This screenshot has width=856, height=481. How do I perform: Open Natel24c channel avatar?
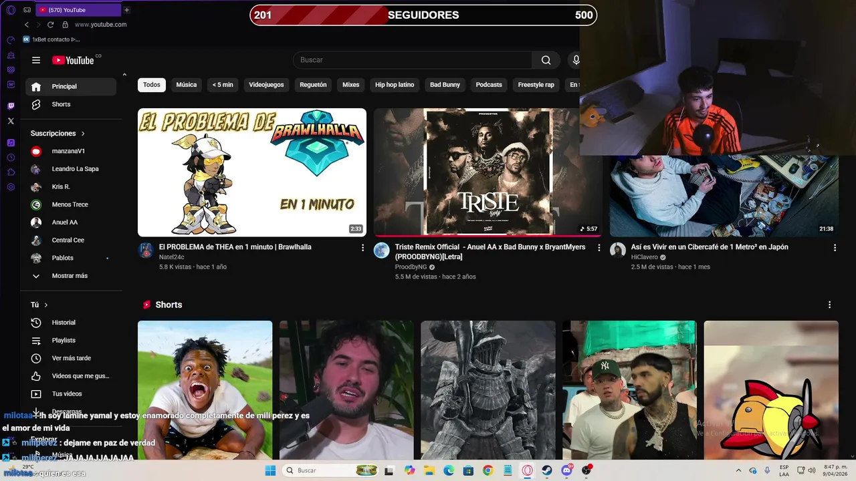pyautogui.click(x=146, y=251)
